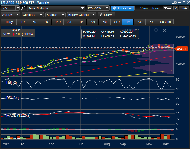This screenshot has height=149, width=190.
Task: Select the 14D time range
Action: (58, 22)
